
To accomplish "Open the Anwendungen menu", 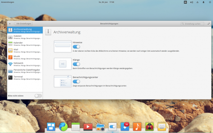I will [x=8, y=2].
